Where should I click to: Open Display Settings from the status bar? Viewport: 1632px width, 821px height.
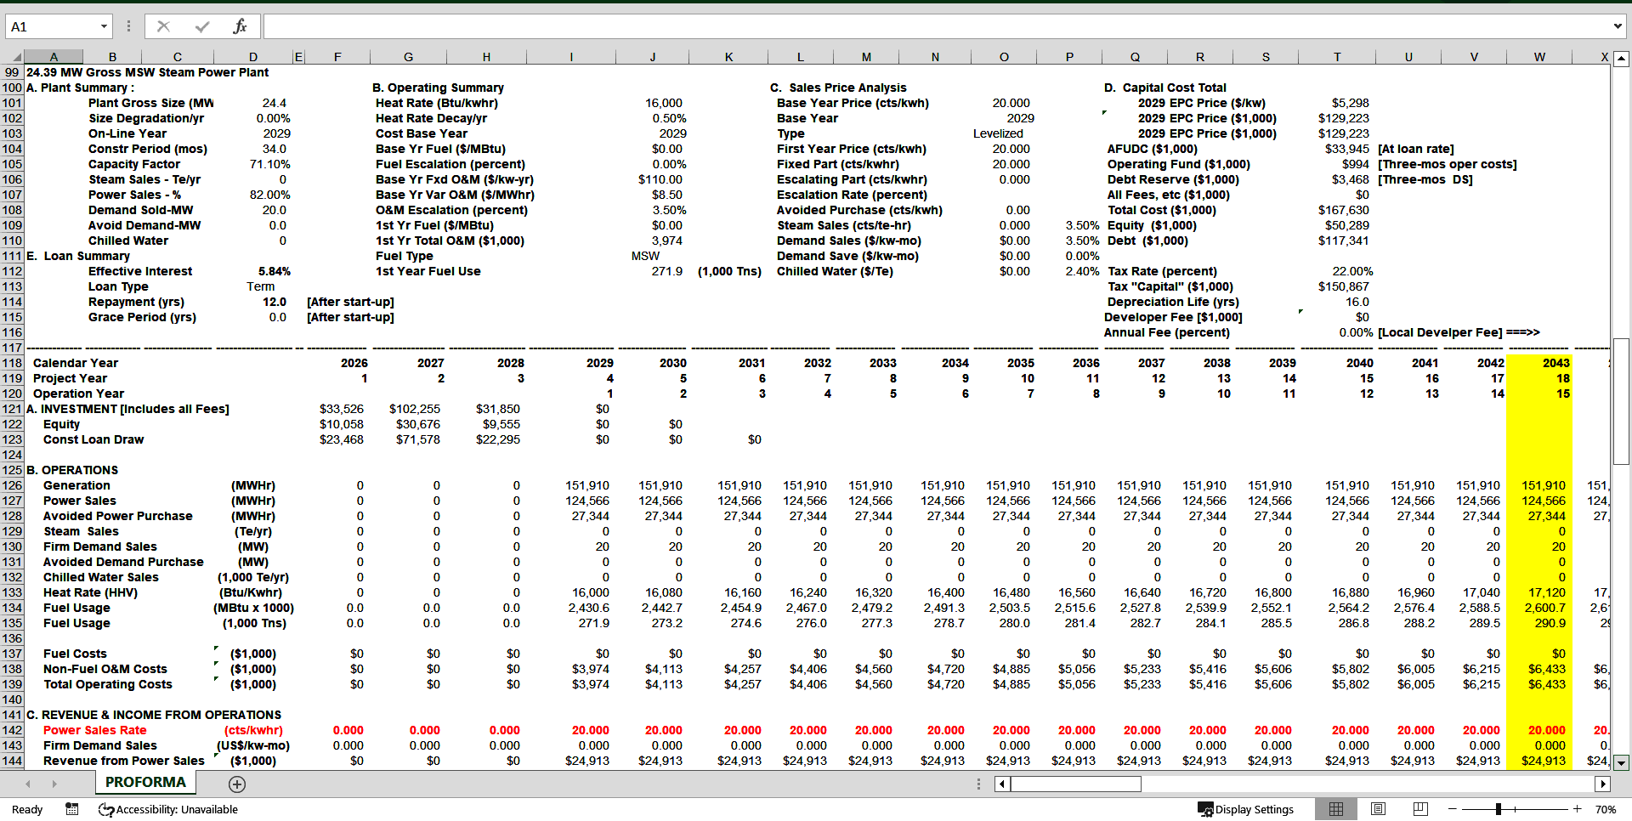(1246, 809)
